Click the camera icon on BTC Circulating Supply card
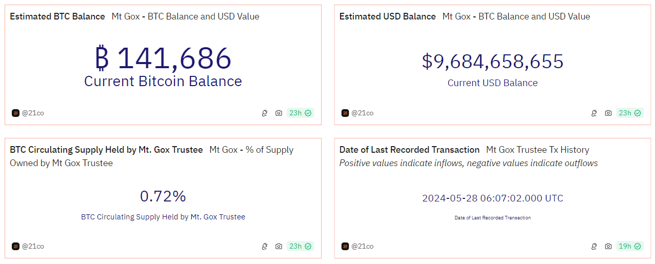The height and width of the screenshot is (264, 655). pyautogui.click(x=279, y=246)
